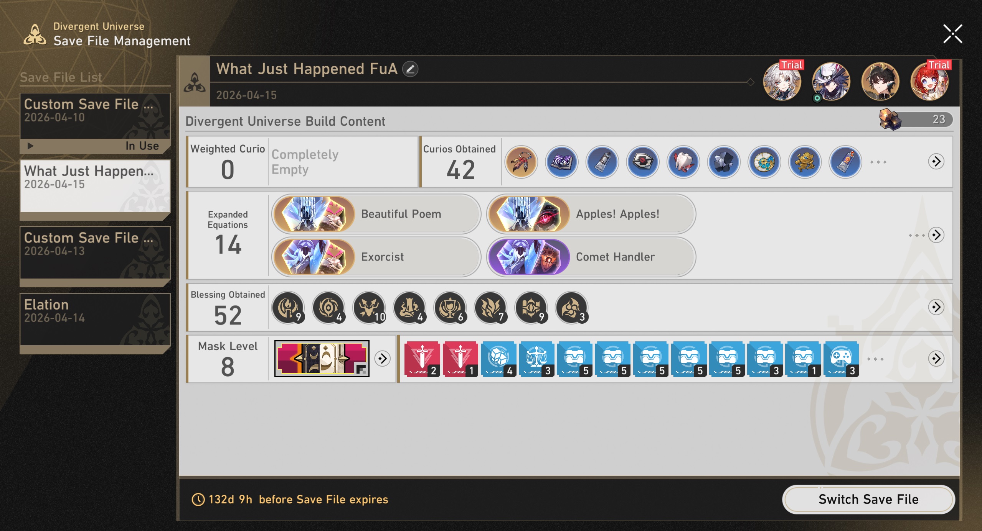The height and width of the screenshot is (531, 982).
Task: Click the tooth curio icon
Action: click(683, 162)
